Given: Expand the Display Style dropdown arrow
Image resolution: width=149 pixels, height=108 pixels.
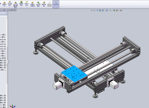Looking at the screenshot, I should pyautogui.click(x=108, y=11).
